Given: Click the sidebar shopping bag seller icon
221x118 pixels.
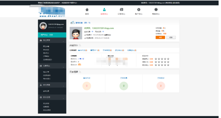Looking at the screenshot, I should (x=41, y=40).
